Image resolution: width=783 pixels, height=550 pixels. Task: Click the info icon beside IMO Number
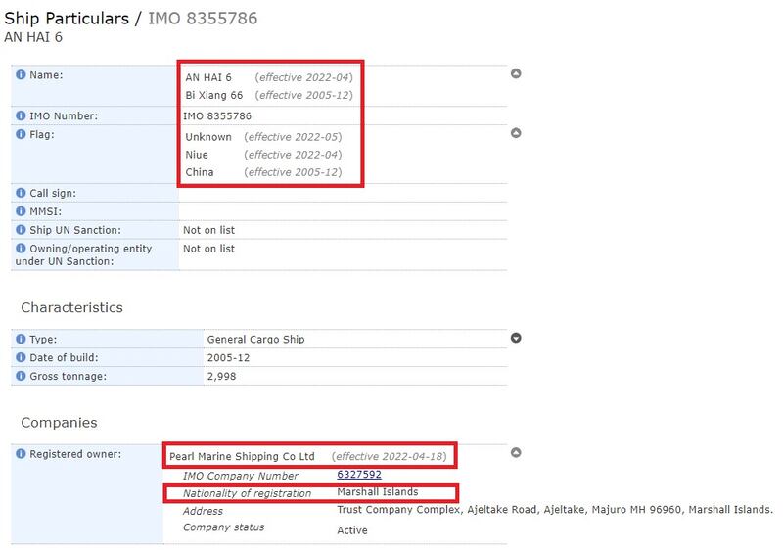pos(21,115)
